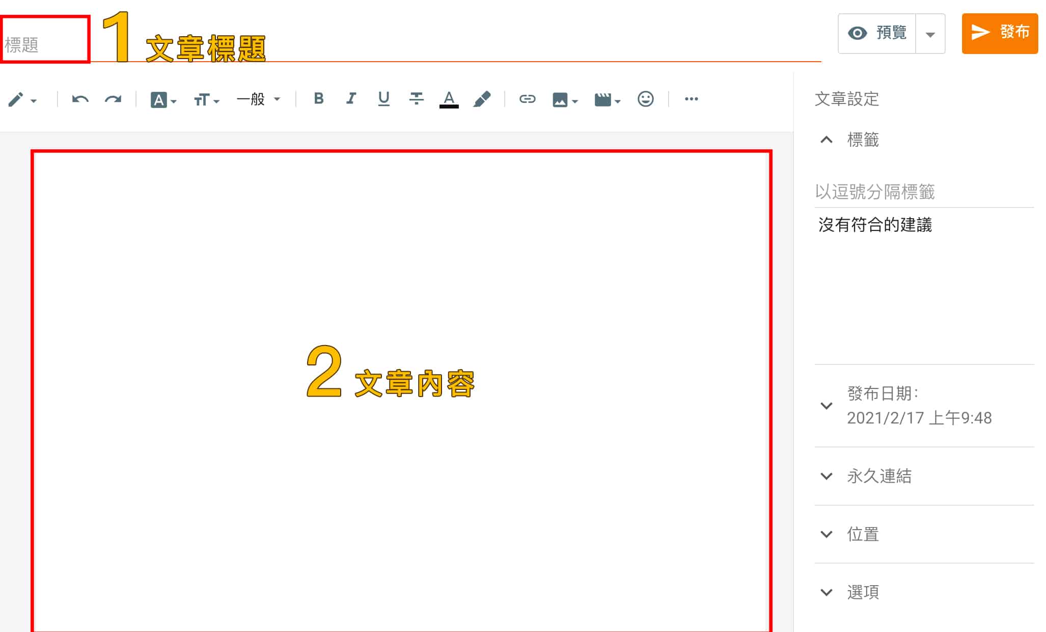Image resolution: width=1046 pixels, height=632 pixels.
Task: Click the 預覽 preview button
Action: click(877, 33)
